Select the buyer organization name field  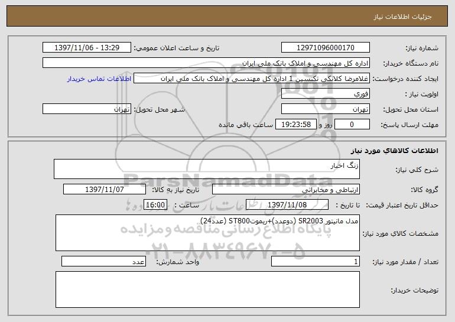point(206,63)
